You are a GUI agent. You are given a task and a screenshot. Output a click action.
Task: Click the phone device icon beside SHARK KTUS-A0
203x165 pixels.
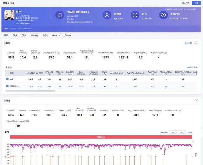point(60,15)
